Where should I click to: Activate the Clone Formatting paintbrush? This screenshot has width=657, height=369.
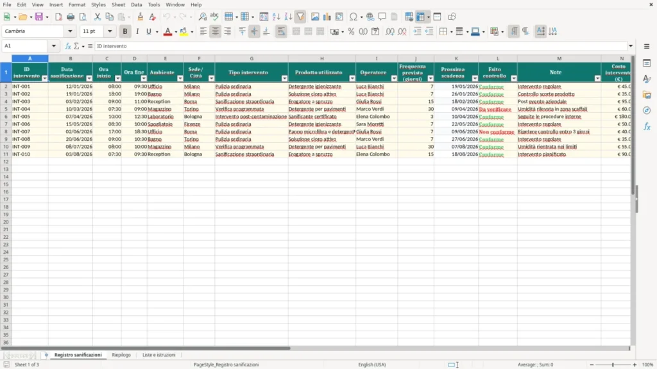pos(141,17)
